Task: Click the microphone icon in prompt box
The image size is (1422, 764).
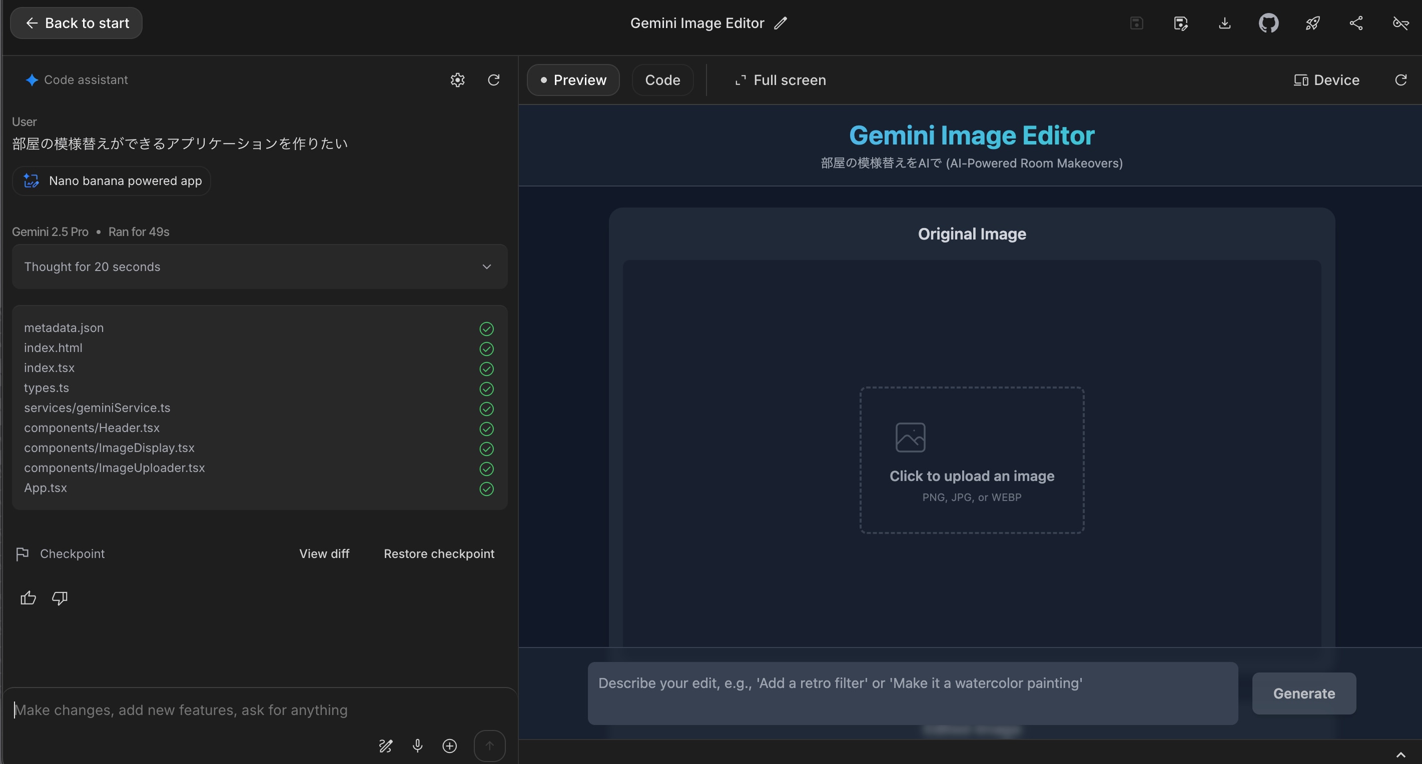Action: (x=417, y=746)
